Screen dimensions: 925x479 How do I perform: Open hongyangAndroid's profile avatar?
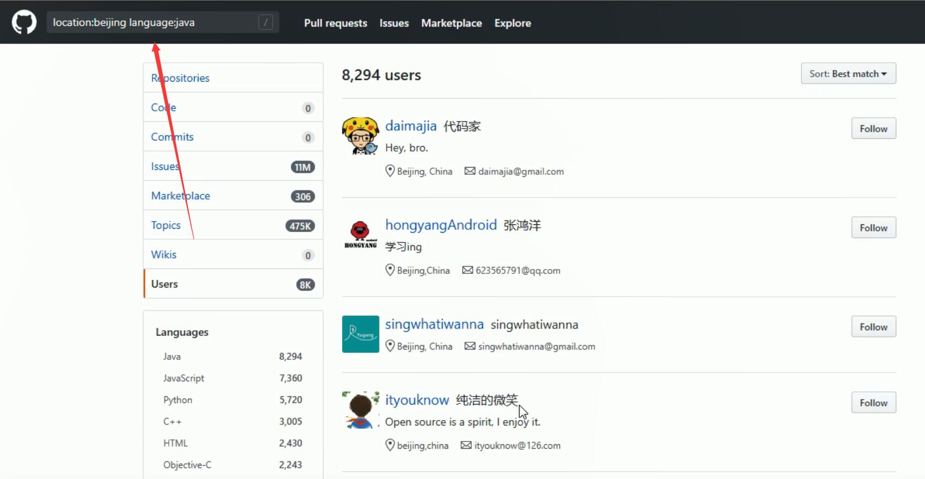point(360,234)
